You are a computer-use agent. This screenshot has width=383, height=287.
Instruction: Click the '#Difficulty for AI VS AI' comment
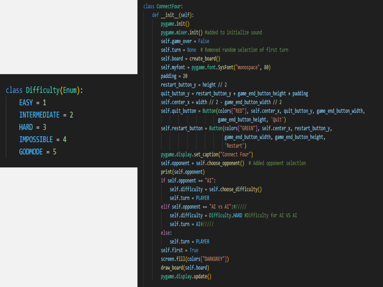pos(271,215)
